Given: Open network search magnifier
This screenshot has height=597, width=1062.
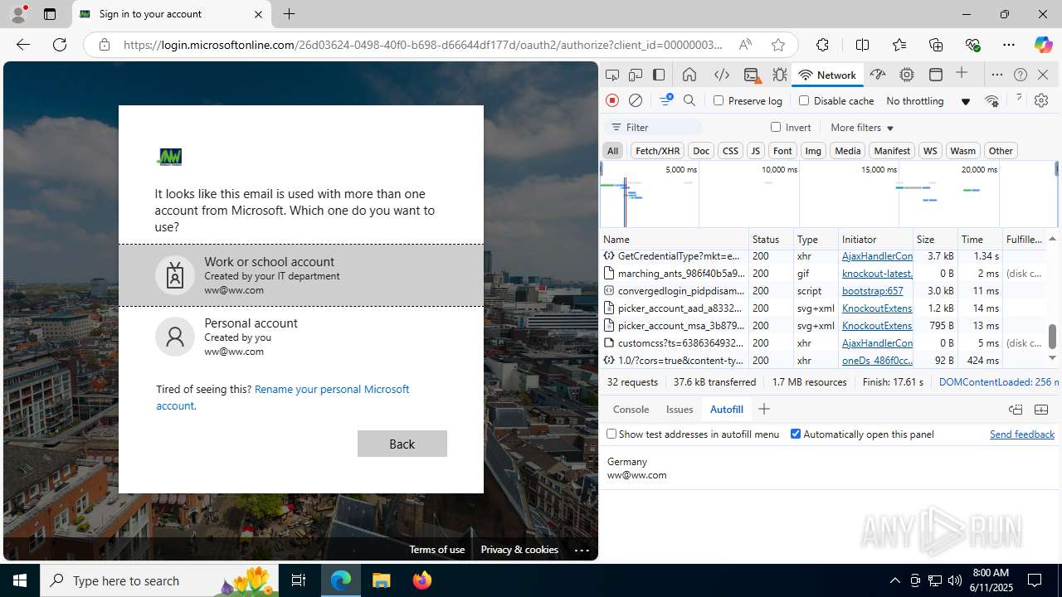Looking at the screenshot, I should tap(689, 100).
